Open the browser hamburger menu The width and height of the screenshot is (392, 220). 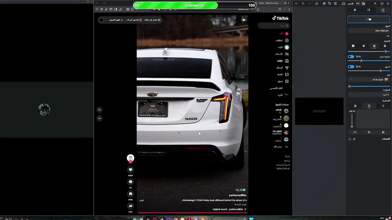[97, 9]
